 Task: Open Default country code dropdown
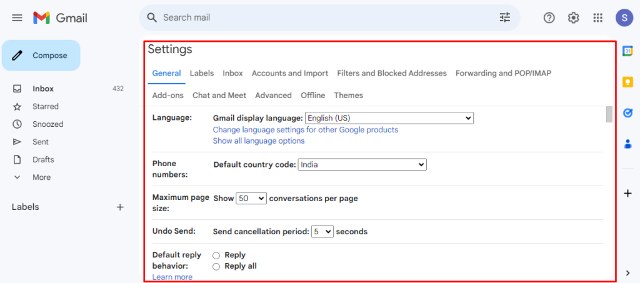click(362, 165)
